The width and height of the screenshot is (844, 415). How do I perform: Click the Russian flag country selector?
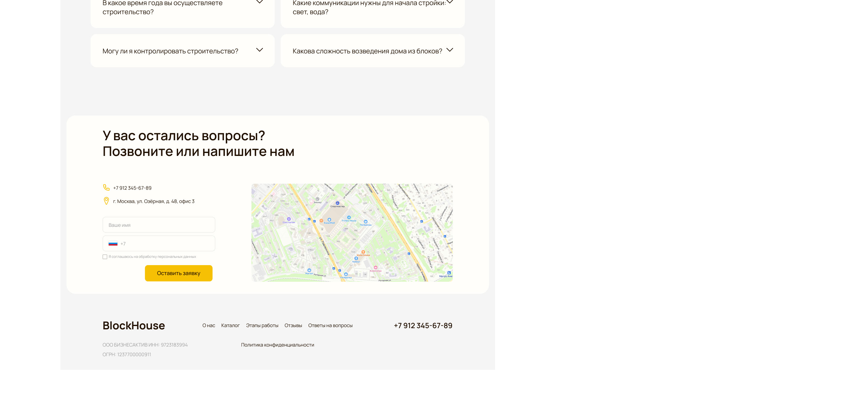[113, 243]
